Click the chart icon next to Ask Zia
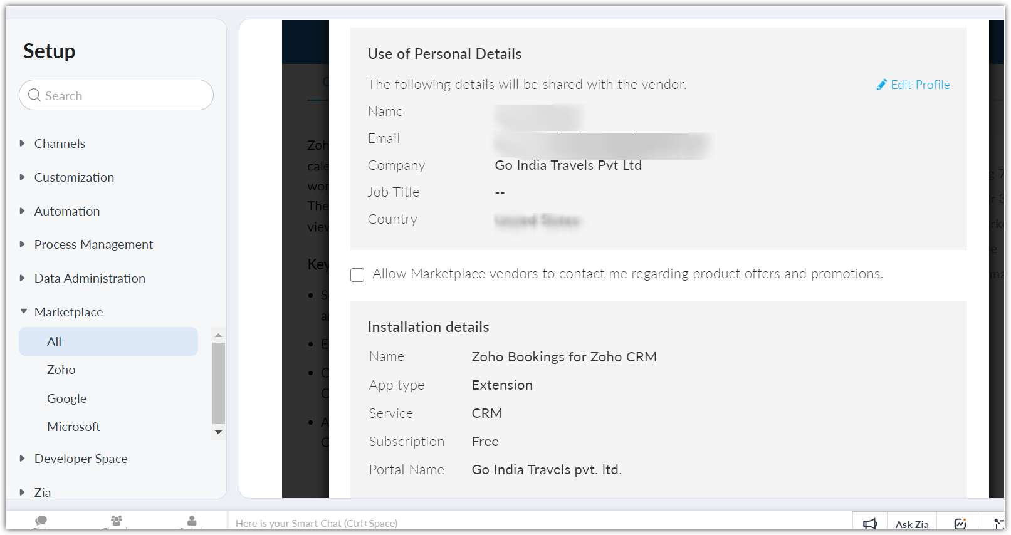The height and width of the screenshot is (535, 1011). [960, 524]
